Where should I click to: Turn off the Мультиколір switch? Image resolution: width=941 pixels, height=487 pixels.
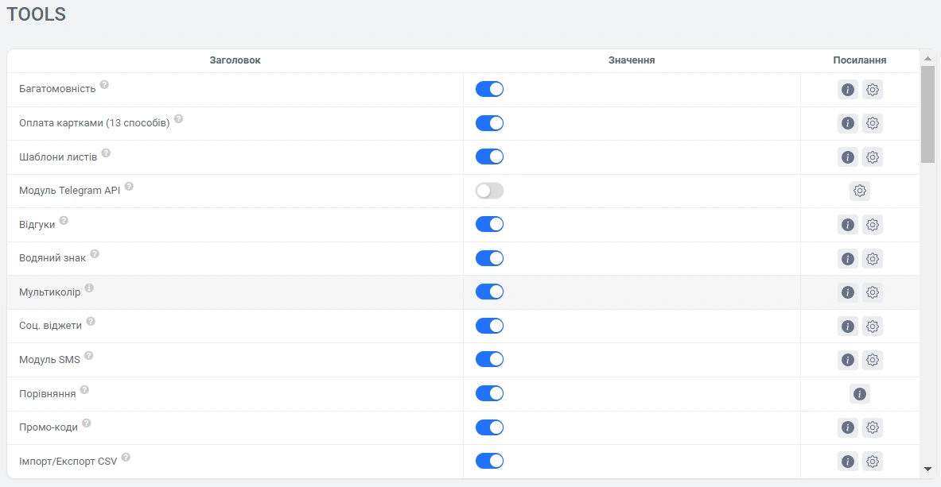[489, 292]
